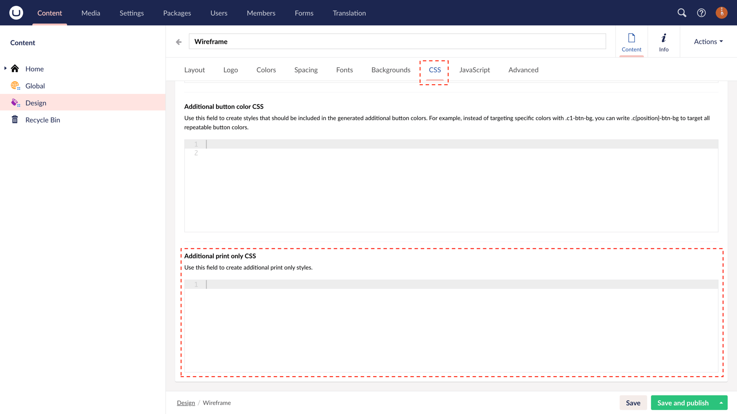Click the Design paint bucket icon
Viewport: 737px width, 414px height.
point(15,103)
